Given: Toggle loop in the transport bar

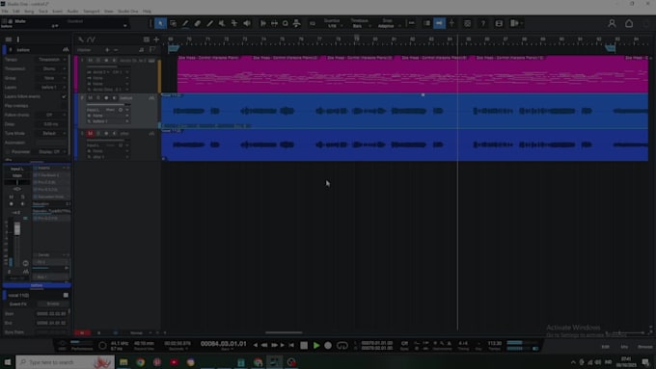Looking at the screenshot, I should tap(342, 345).
